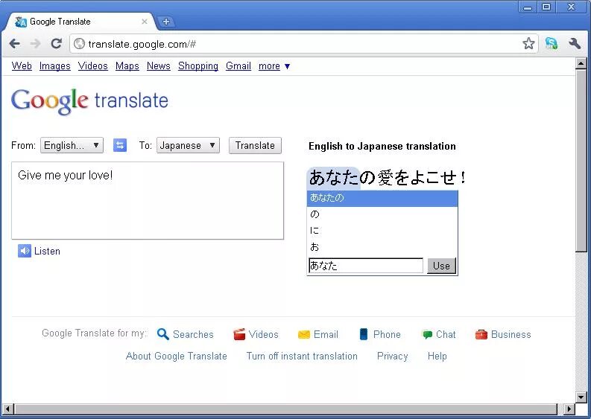591x419 pixels.
Task: Click the source text box with Give me your love!
Action: click(x=148, y=201)
